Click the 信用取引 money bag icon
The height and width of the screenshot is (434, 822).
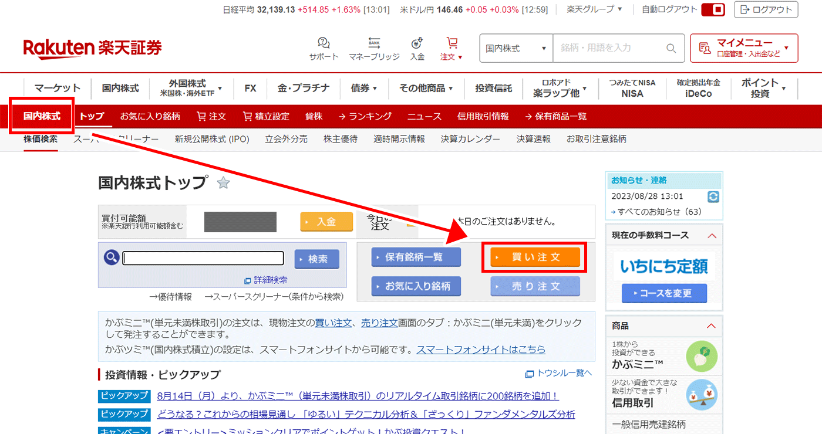point(702,395)
